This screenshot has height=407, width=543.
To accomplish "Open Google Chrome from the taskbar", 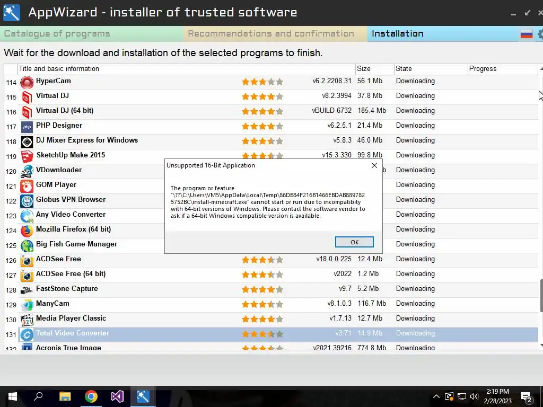I will click(x=91, y=396).
